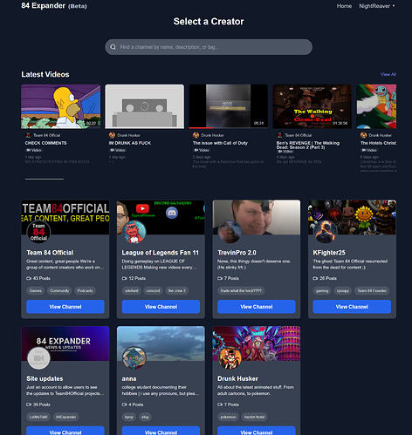Select the pokemon tag on Drunk Husker
The image size is (412, 435).
[x=228, y=417]
